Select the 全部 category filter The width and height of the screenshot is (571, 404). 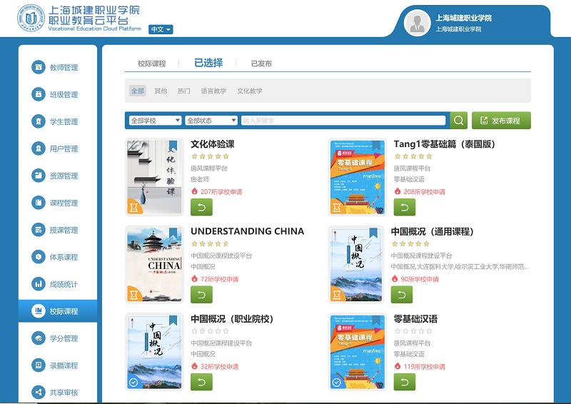138,91
